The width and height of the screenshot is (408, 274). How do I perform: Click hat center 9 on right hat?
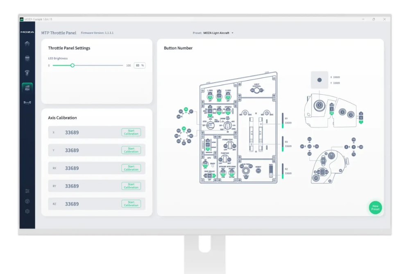pyautogui.click(x=354, y=147)
